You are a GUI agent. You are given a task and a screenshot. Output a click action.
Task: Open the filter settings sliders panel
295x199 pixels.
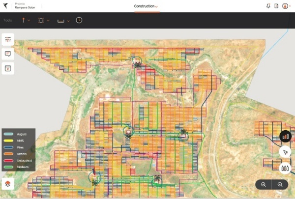[x=8, y=39]
